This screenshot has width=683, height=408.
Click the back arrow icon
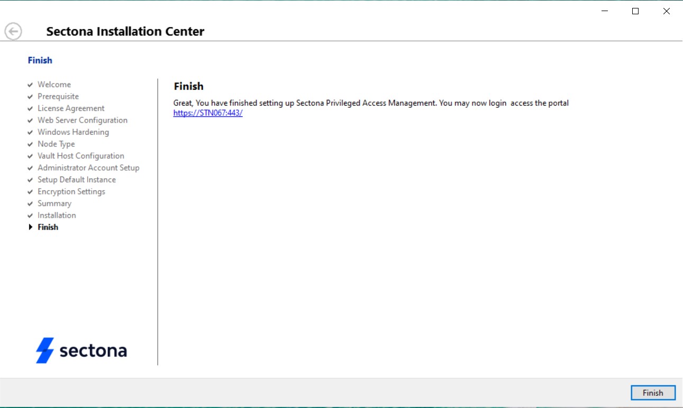point(13,32)
